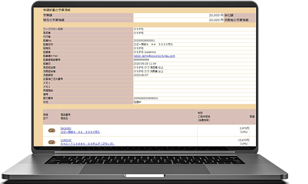Select the phone number 9999999999
The image size is (308, 184).
[x=141, y=60]
